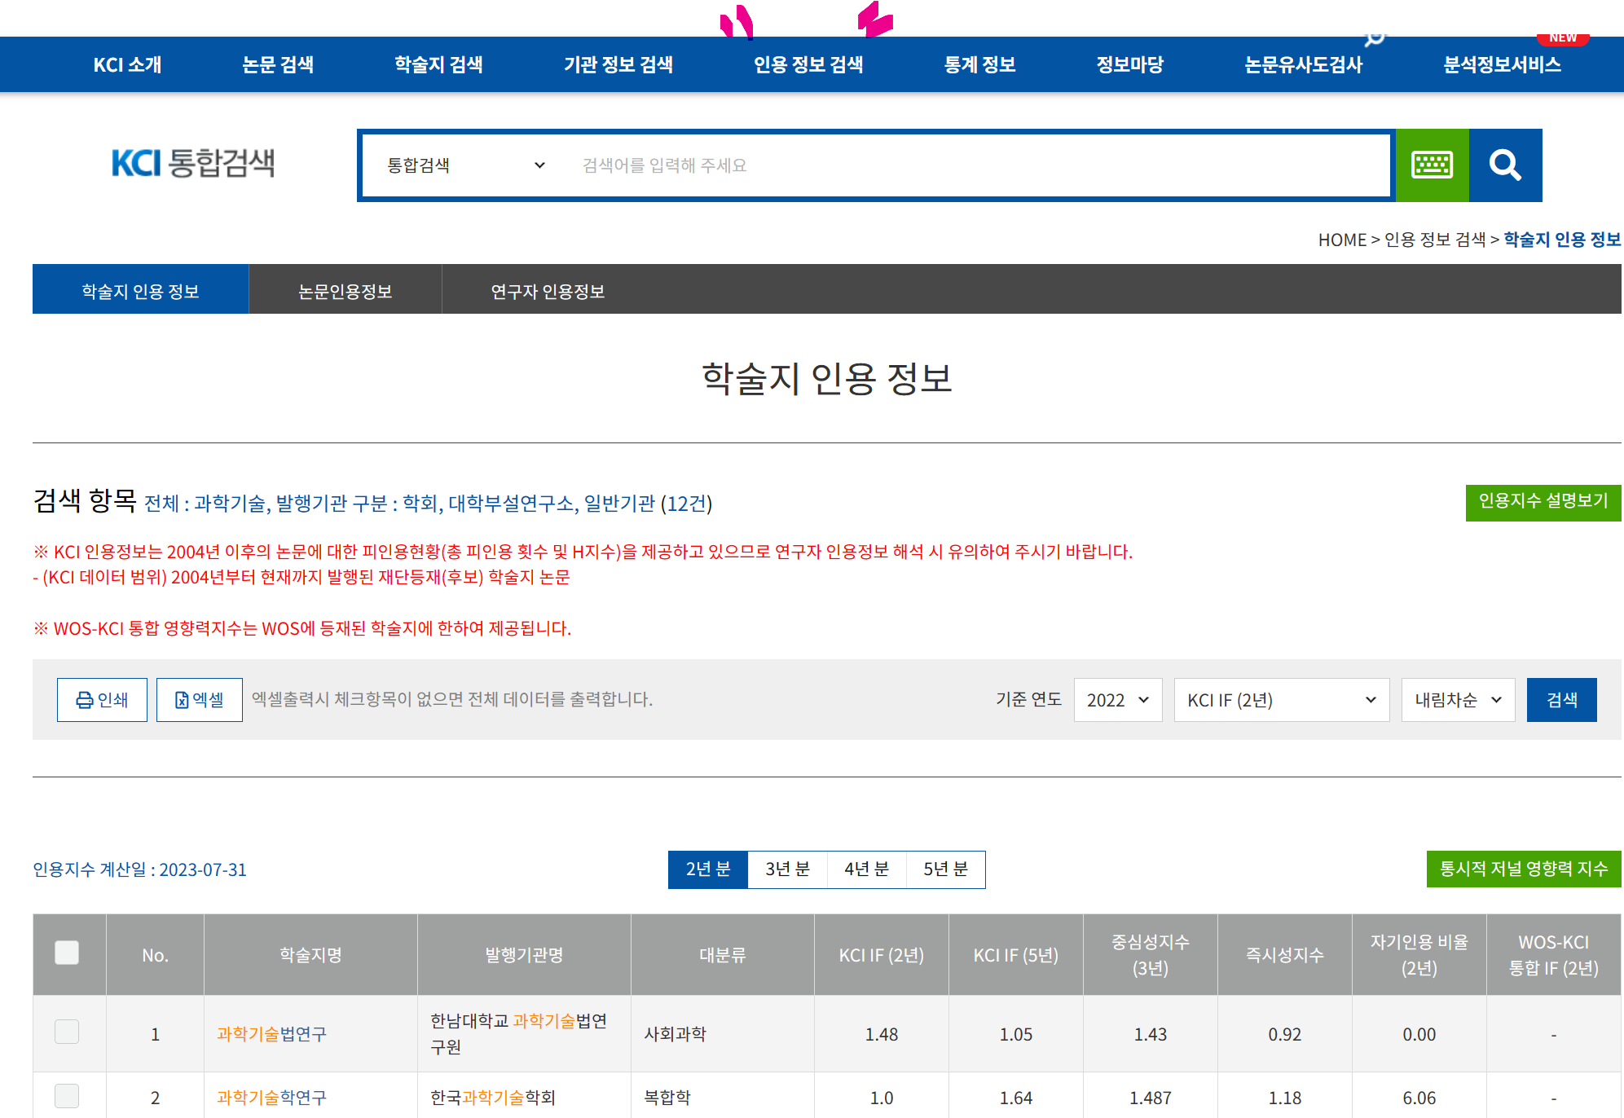Open the 통합검색 search type dropdown
The width and height of the screenshot is (1624, 1118).
[x=465, y=165]
